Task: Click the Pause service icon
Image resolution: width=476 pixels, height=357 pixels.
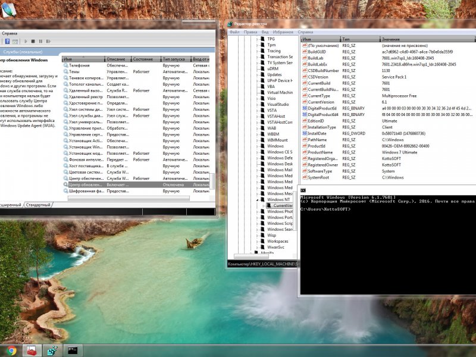Action: click(x=40, y=41)
